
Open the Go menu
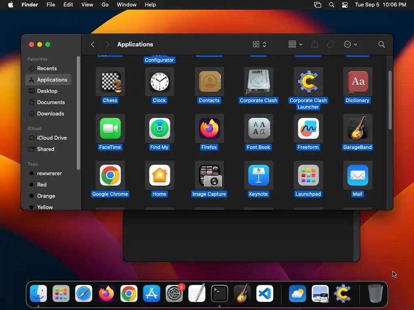tap(105, 5)
